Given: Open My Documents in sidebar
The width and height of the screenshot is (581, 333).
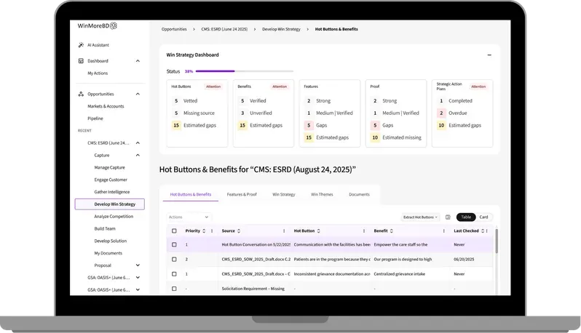Looking at the screenshot, I should point(108,253).
